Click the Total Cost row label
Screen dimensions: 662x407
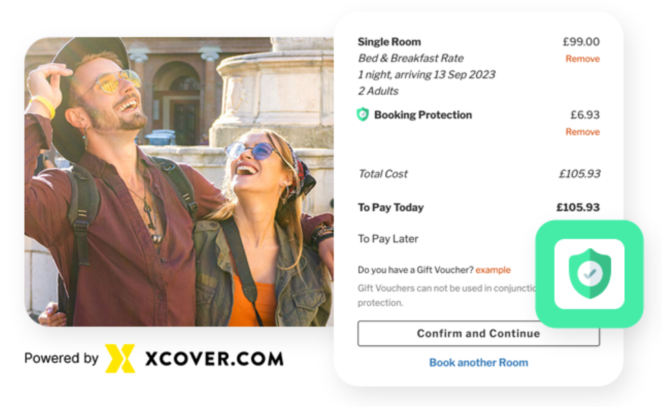point(383,174)
